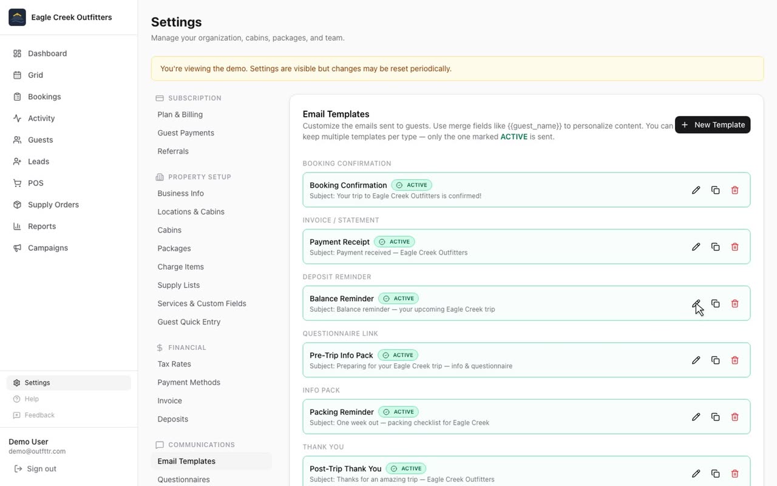Open the Help link
777x486 pixels.
coord(69,399)
